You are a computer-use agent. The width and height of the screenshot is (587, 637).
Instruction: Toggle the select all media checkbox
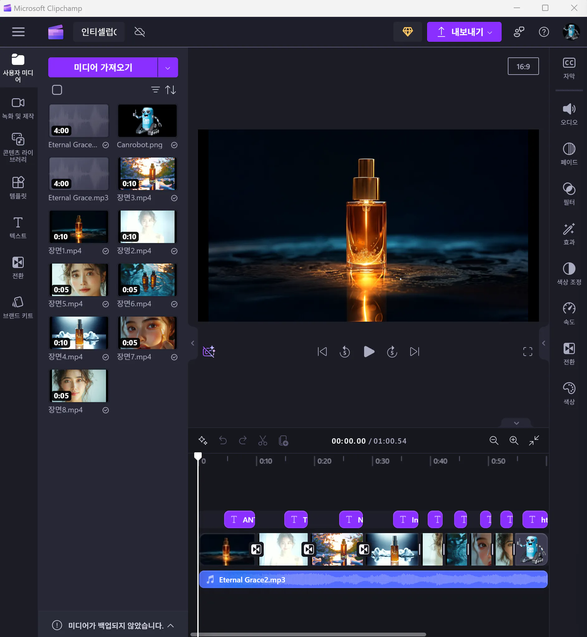click(x=57, y=90)
